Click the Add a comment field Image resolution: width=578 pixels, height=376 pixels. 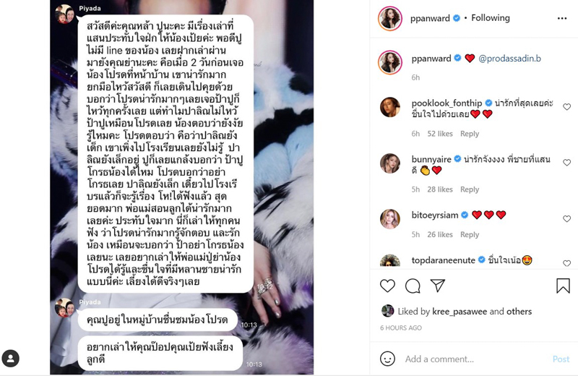[x=475, y=359]
